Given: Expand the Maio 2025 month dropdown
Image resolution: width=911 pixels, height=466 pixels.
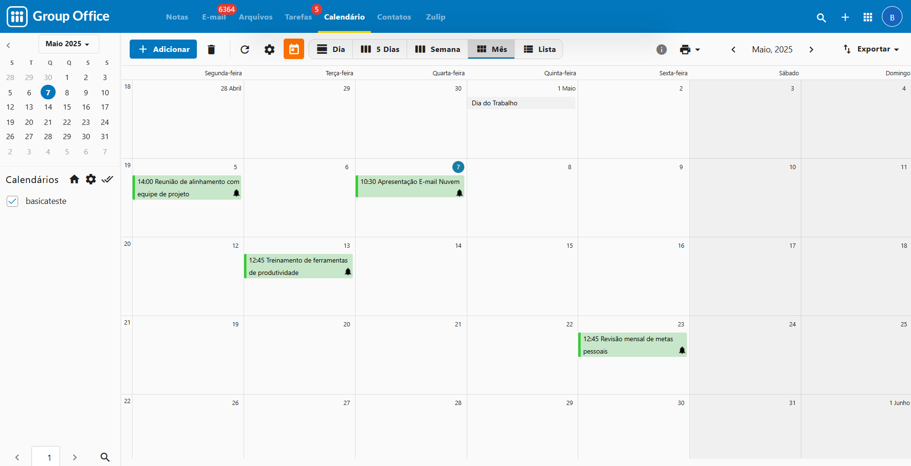Looking at the screenshot, I should 68,44.
